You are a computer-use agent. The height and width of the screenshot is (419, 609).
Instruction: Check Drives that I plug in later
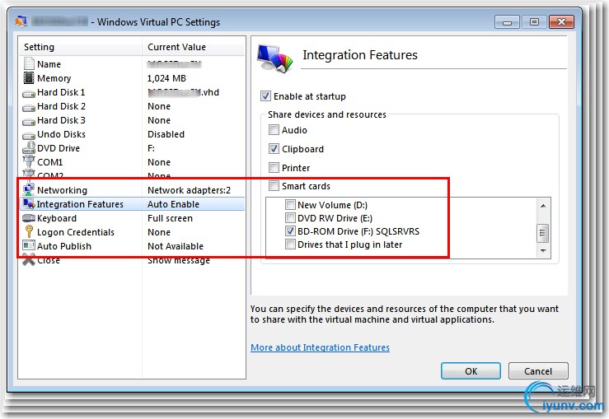(290, 244)
